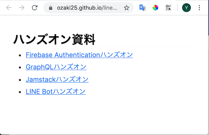Reload the current page
The height and width of the screenshot is (135, 209).
[34, 8]
